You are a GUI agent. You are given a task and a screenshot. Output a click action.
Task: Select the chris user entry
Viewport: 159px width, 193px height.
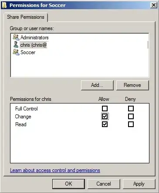[34, 45]
